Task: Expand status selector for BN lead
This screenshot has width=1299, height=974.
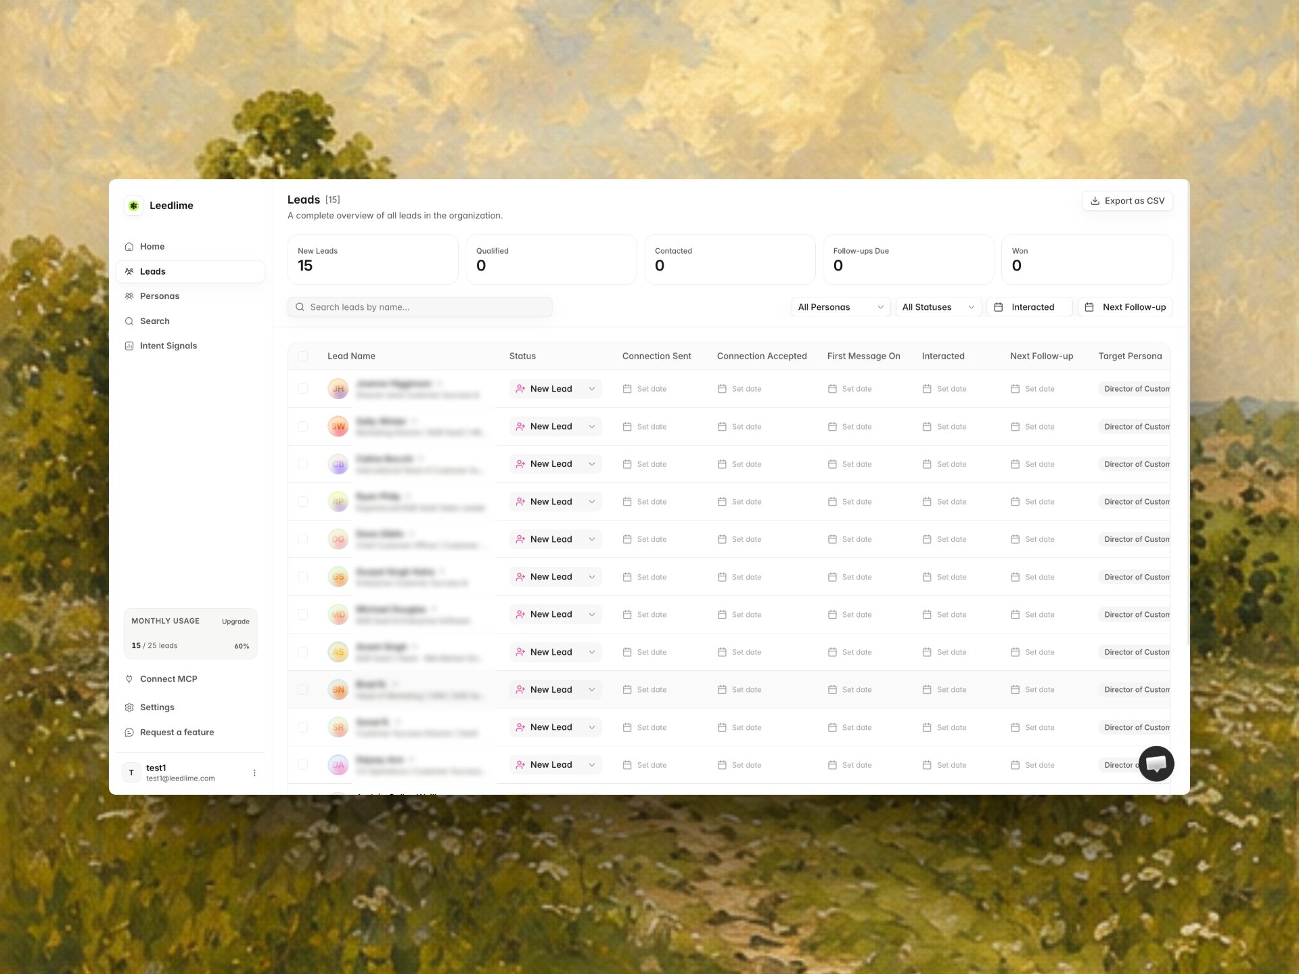Action: click(x=555, y=689)
